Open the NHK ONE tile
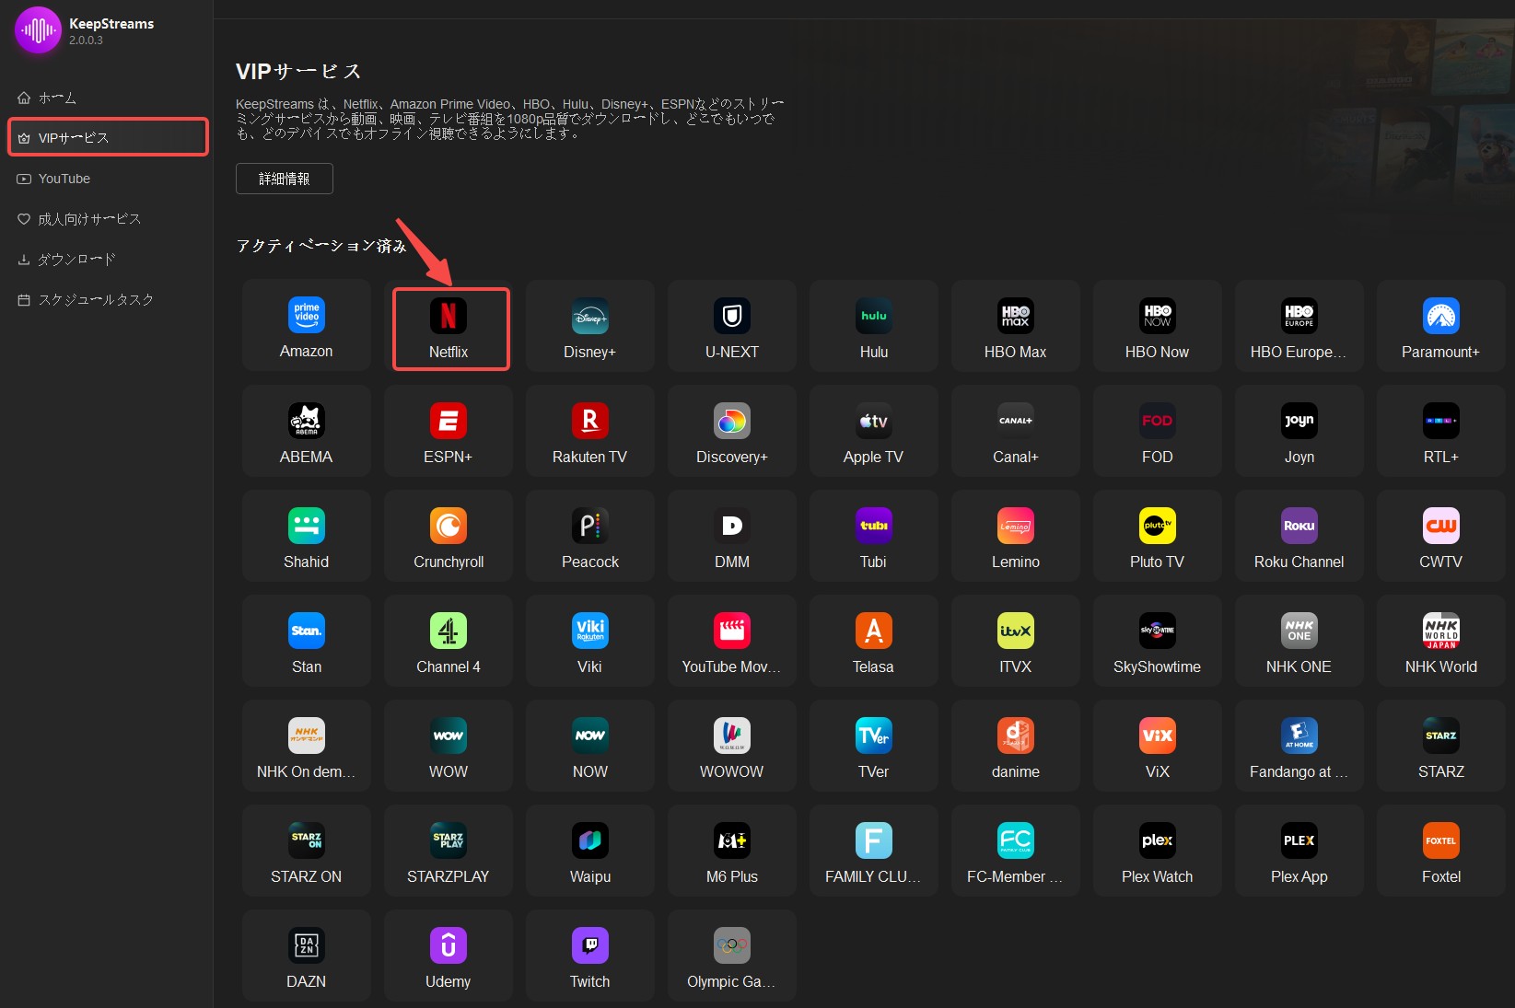This screenshot has height=1008, width=1515. tap(1299, 641)
